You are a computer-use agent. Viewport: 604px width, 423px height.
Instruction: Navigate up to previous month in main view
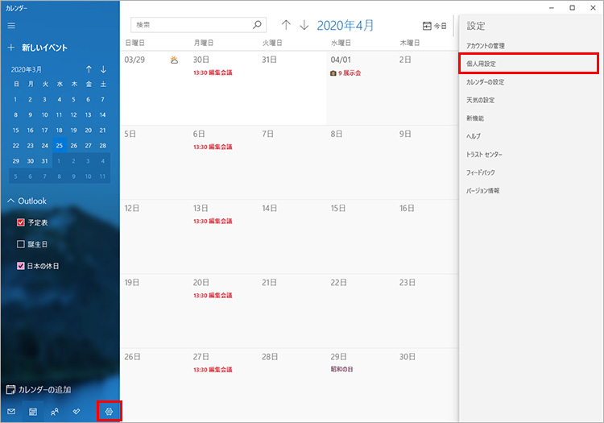point(286,25)
